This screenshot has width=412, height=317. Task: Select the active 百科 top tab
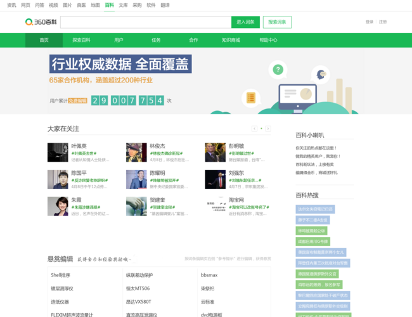pyautogui.click(x=109, y=5)
